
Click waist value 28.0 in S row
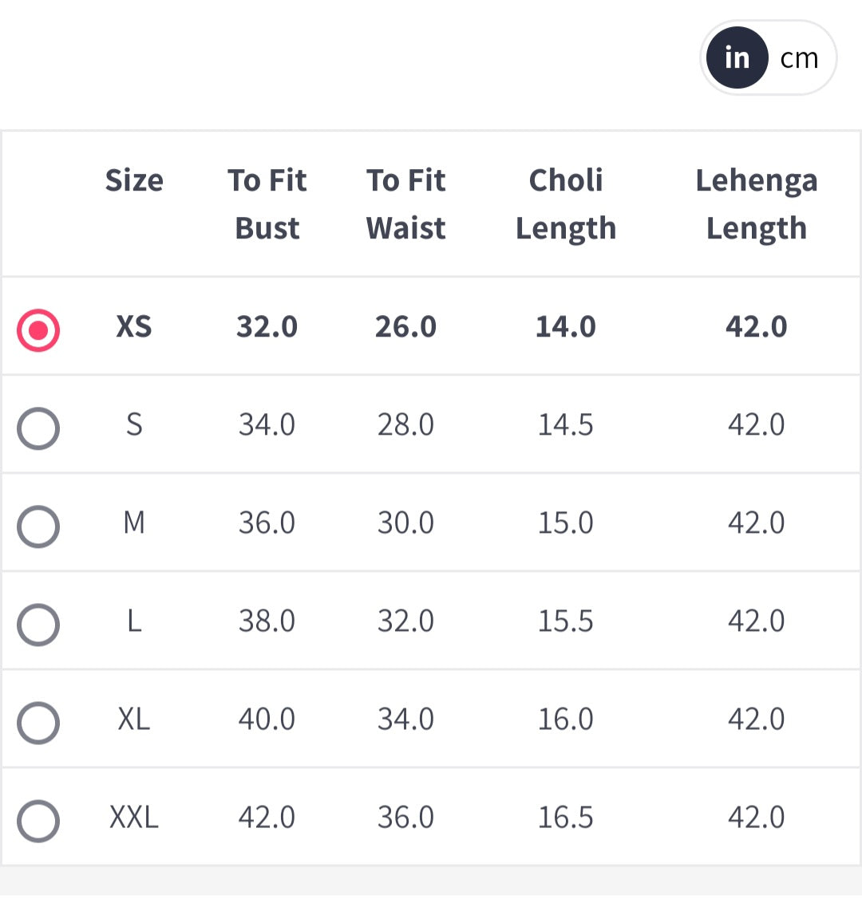point(405,425)
